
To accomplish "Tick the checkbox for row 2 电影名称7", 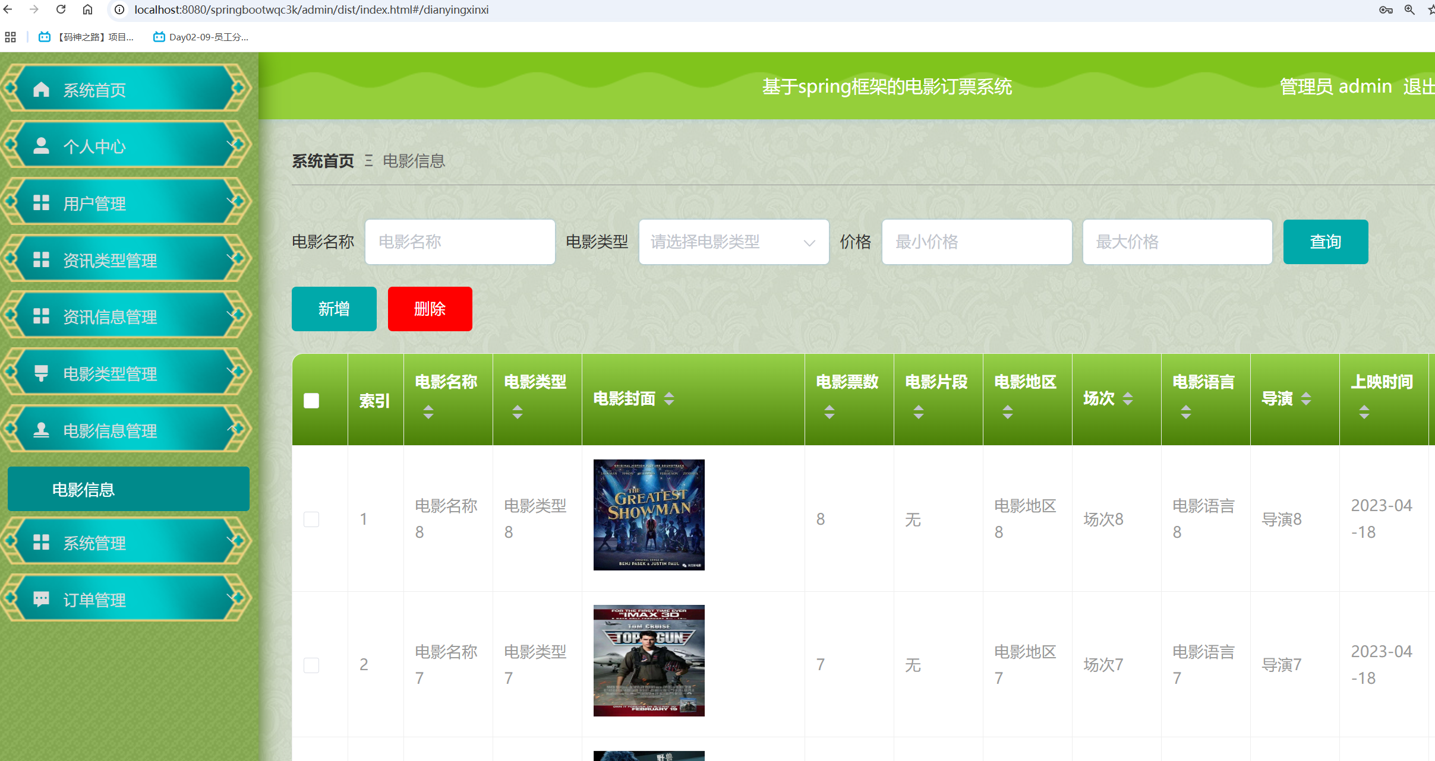I will 311,665.
